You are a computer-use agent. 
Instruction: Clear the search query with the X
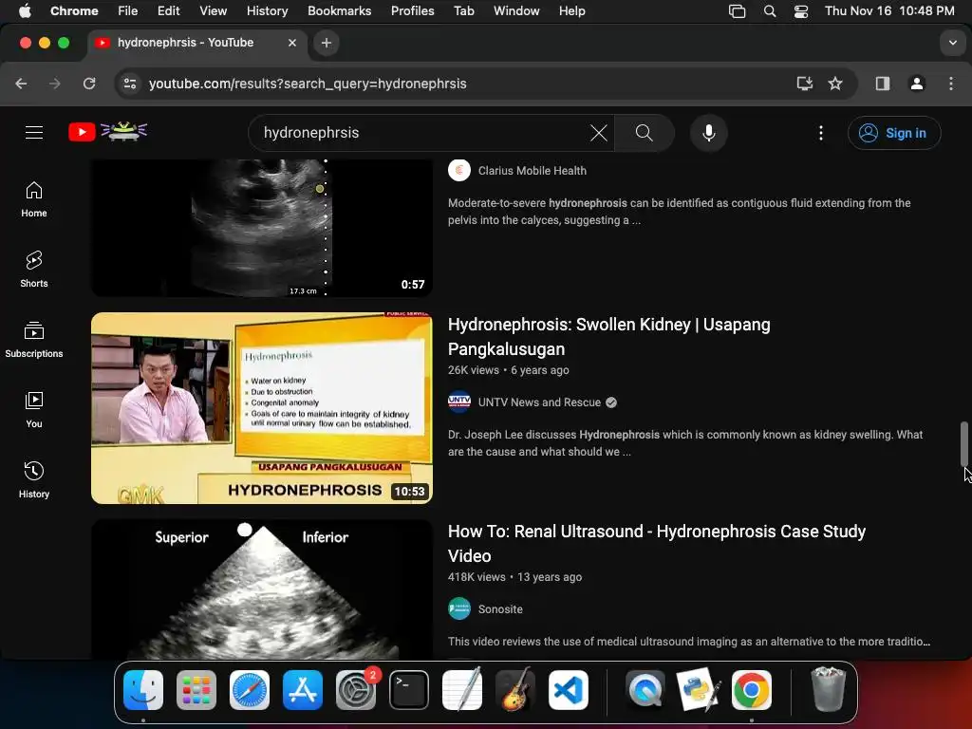(598, 133)
